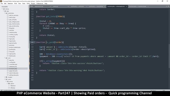The height and width of the screenshot is (96, 170).
Task: Open shop.php in the sidebar
Action: [x=12, y=51]
